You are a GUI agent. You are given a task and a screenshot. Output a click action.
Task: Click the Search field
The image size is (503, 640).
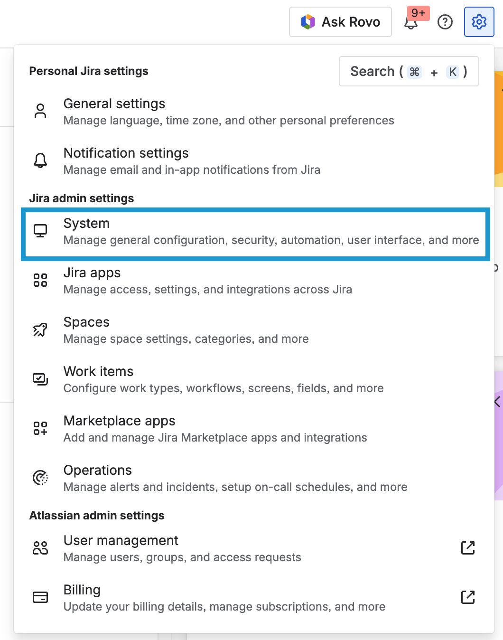409,71
